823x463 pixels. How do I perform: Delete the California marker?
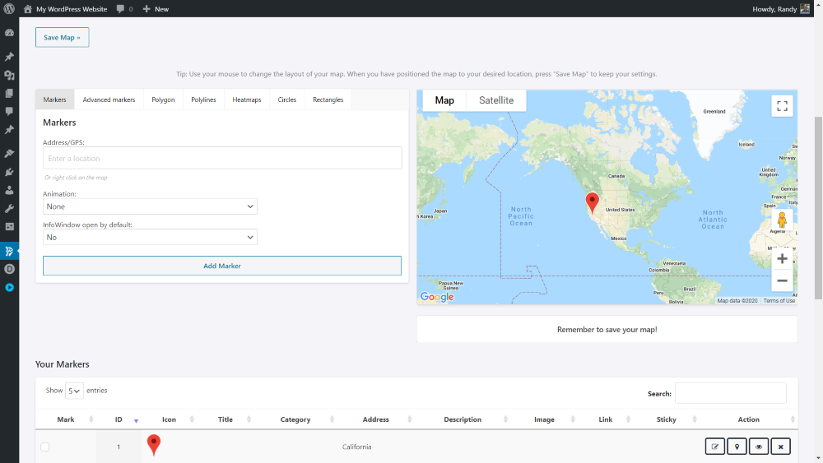click(x=781, y=447)
